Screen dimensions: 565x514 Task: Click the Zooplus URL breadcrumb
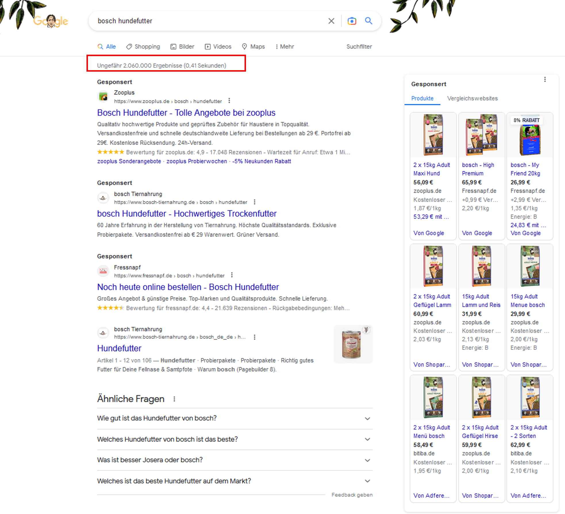point(168,101)
